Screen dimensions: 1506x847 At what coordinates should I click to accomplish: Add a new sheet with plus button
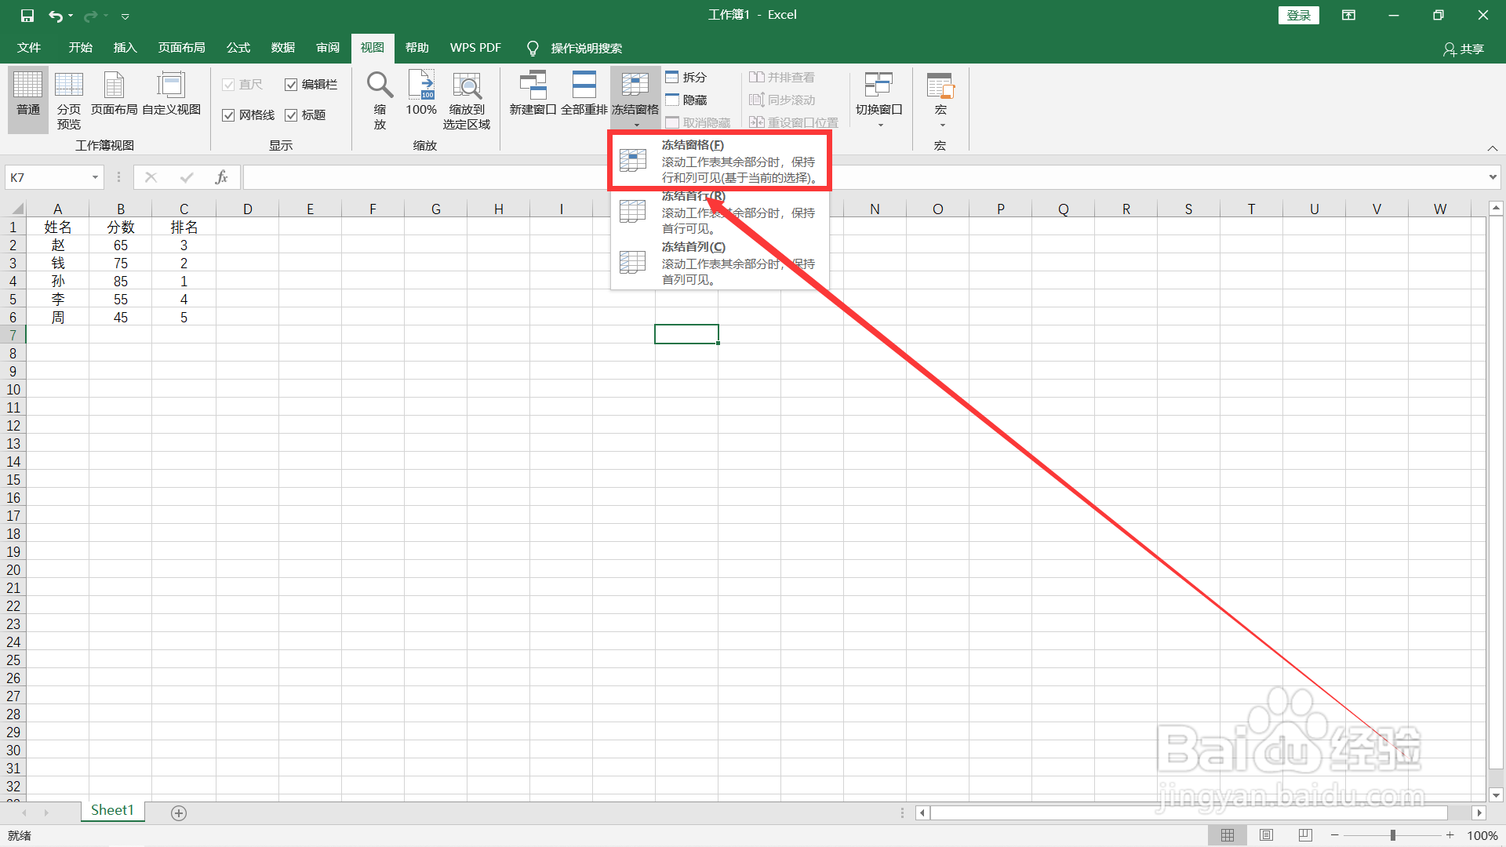pos(179,813)
